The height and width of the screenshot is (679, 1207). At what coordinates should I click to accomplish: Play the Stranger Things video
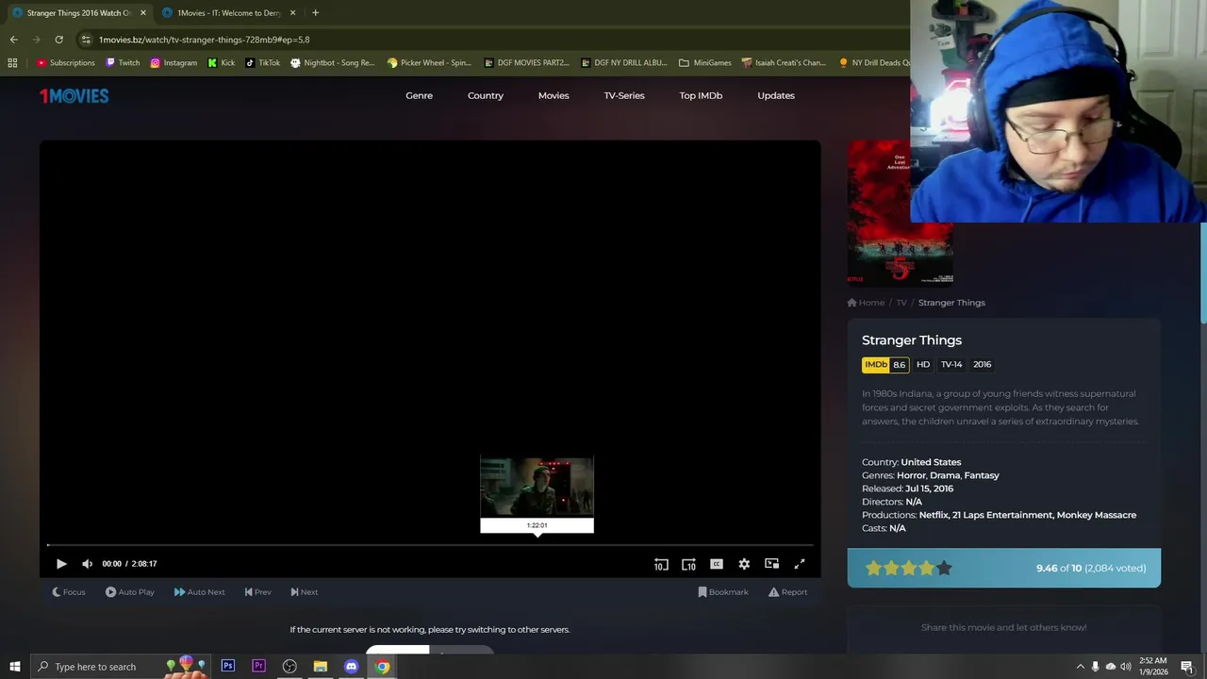click(x=61, y=564)
